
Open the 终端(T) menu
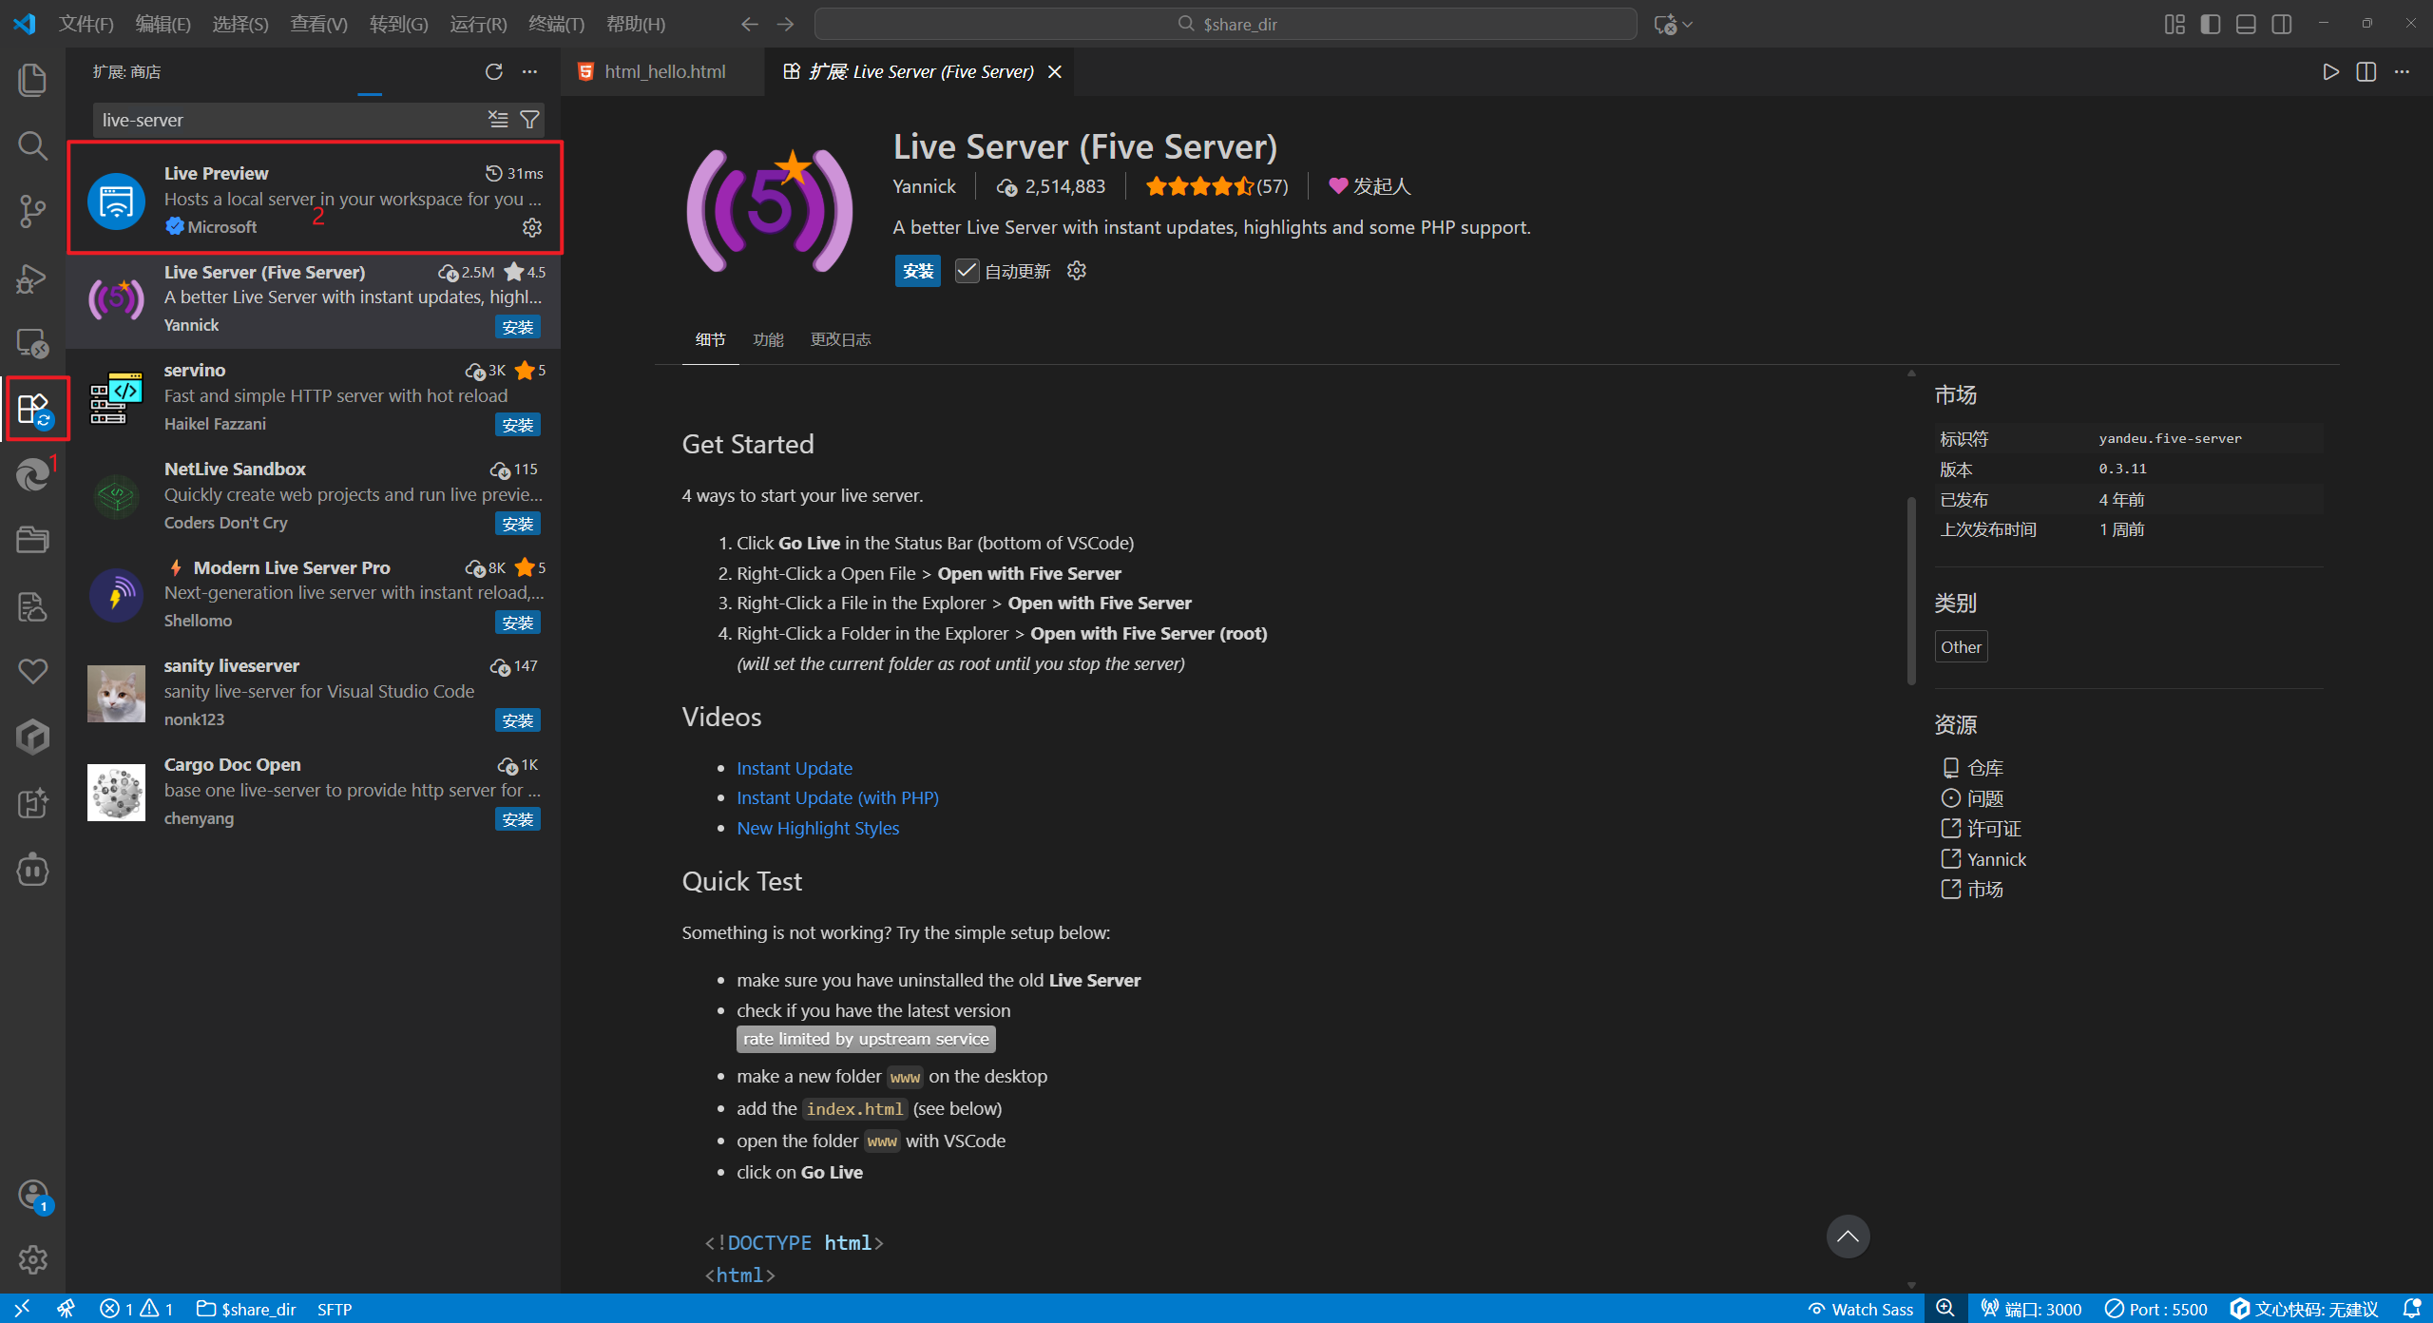tap(556, 24)
